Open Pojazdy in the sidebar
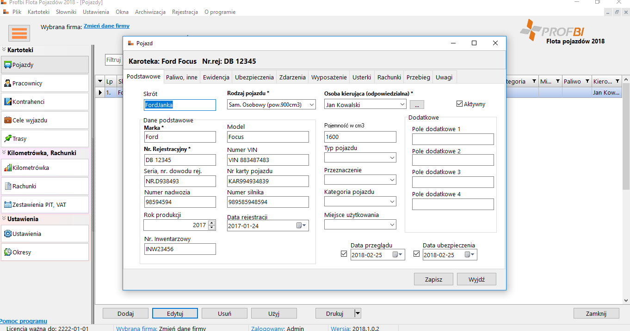The width and height of the screenshot is (630, 331). (45, 65)
